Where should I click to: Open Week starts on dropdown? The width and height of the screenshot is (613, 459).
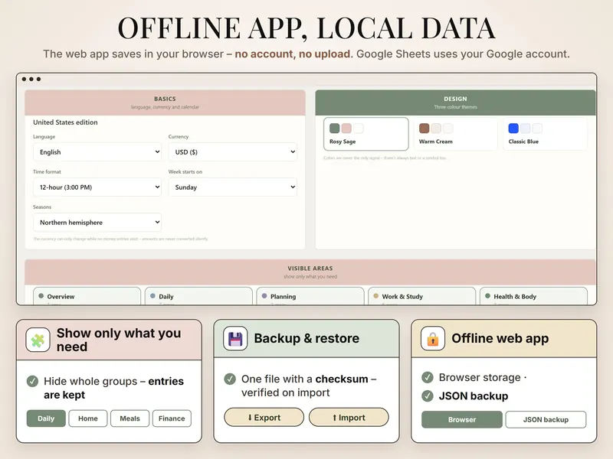click(x=233, y=187)
